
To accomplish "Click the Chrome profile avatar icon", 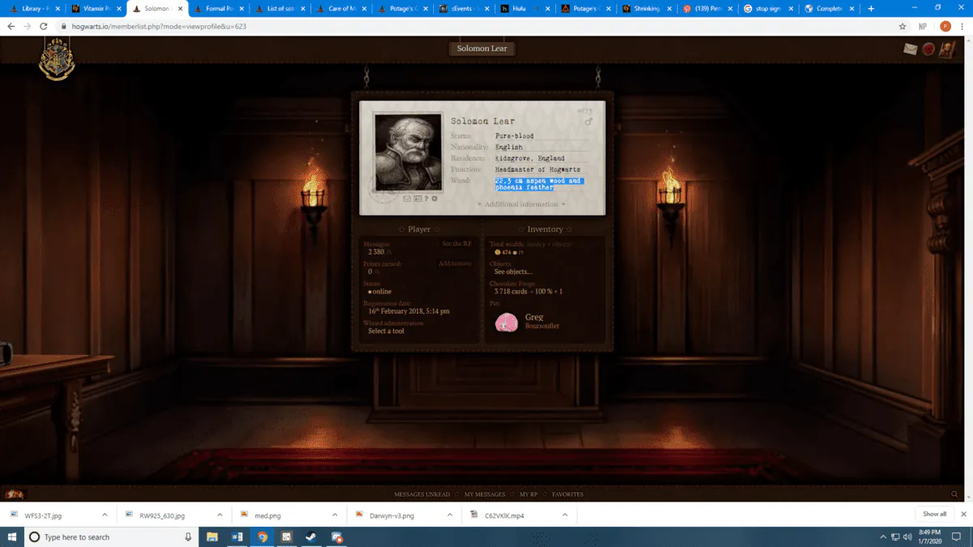I will 945,26.
